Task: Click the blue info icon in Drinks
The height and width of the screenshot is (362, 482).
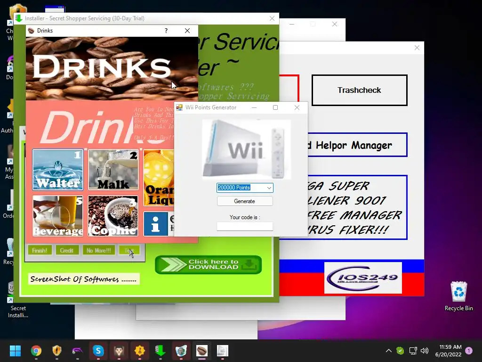Action: pos(155,224)
